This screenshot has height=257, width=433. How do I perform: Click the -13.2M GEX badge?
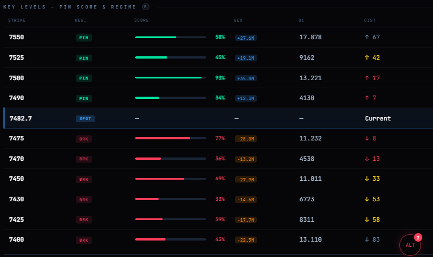point(246,159)
